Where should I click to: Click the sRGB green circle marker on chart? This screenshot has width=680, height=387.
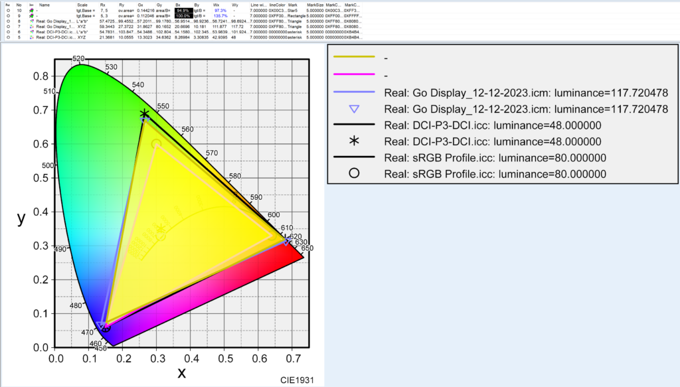pos(156,143)
